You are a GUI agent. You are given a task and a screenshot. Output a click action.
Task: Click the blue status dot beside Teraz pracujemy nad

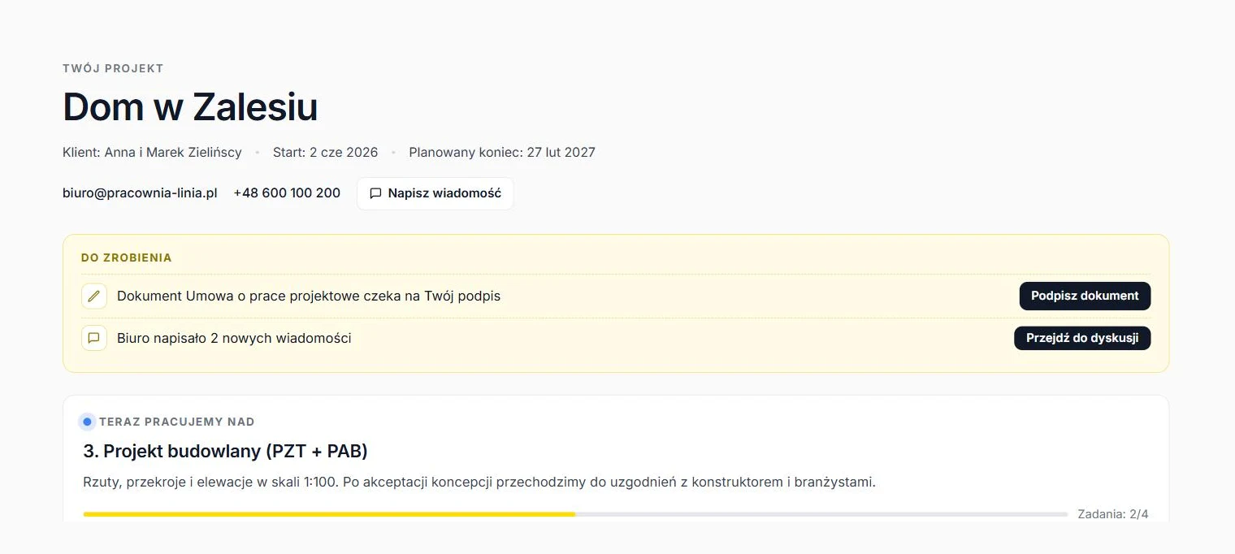(87, 422)
